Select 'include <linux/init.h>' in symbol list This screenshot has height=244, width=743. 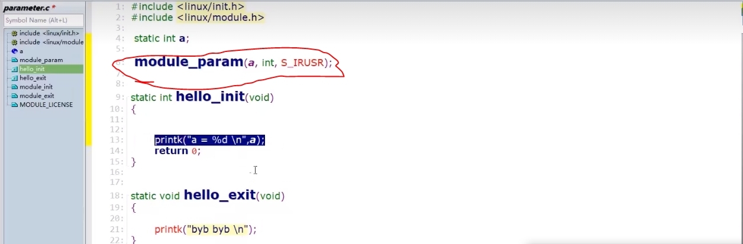[49, 33]
